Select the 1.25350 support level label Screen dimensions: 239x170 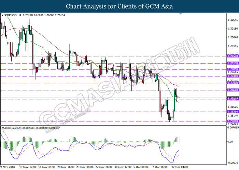(x=233, y=112)
